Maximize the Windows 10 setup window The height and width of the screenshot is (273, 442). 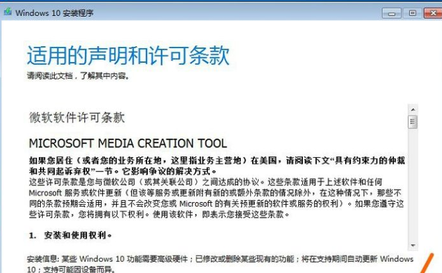tap(411, 13)
